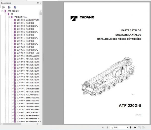The width and height of the screenshot is (151, 130).
Task: Click the bookmark icon beside 0103-01 ABSTUETZUNG
Action: [15, 74]
